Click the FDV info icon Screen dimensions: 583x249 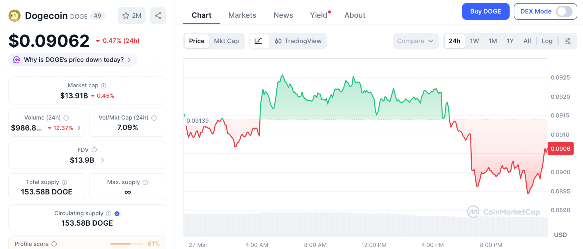(x=94, y=150)
